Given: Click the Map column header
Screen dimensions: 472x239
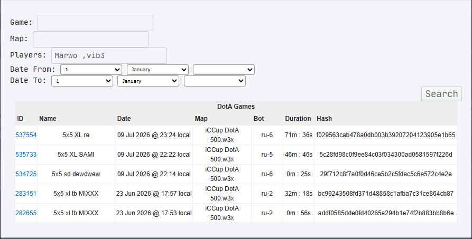Looking at the screenshot, I should tap(201, 119).
